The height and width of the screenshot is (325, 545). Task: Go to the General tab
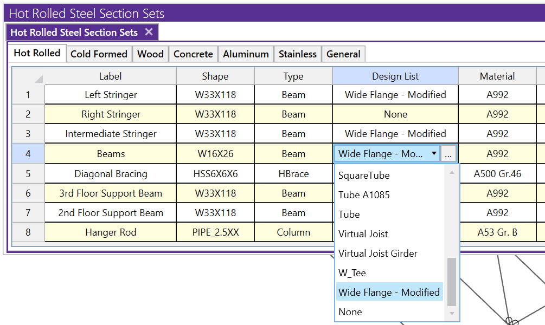[x=343, y=54]
